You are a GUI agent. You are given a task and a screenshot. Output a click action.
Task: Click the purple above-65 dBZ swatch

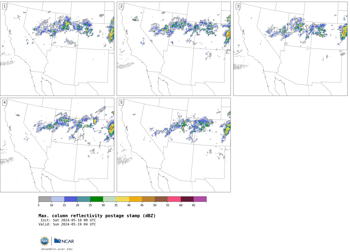click(x=200, y=199)
